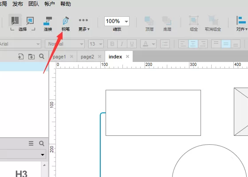Align text to top
Image resolution: width=248 pixels, height=177 pixels.
[x=216, y=44]
